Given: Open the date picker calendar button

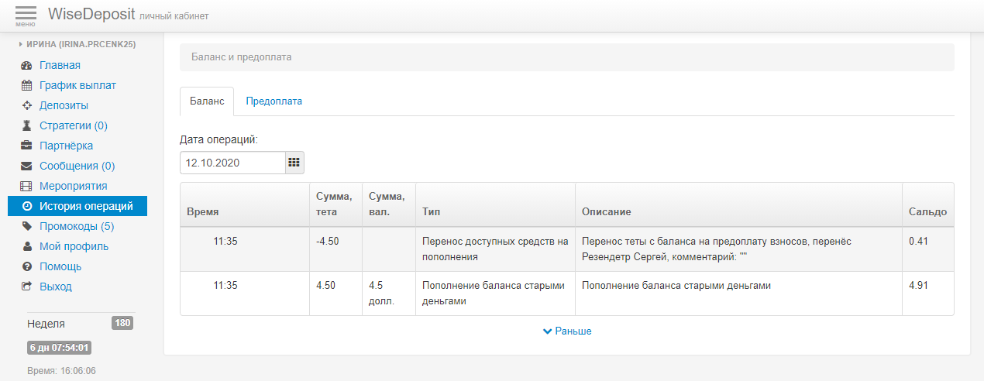Looking at the screenshot, I should coord(294,163).
